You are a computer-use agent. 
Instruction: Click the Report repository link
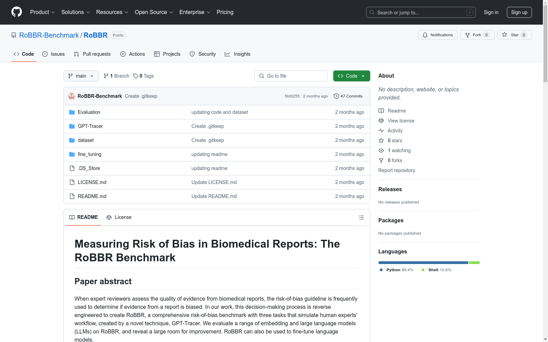pos(397,170)
